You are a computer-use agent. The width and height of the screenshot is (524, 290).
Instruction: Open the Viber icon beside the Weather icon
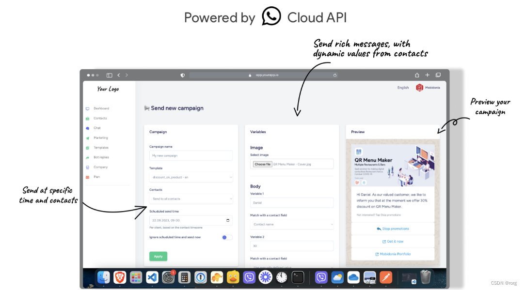321,277
